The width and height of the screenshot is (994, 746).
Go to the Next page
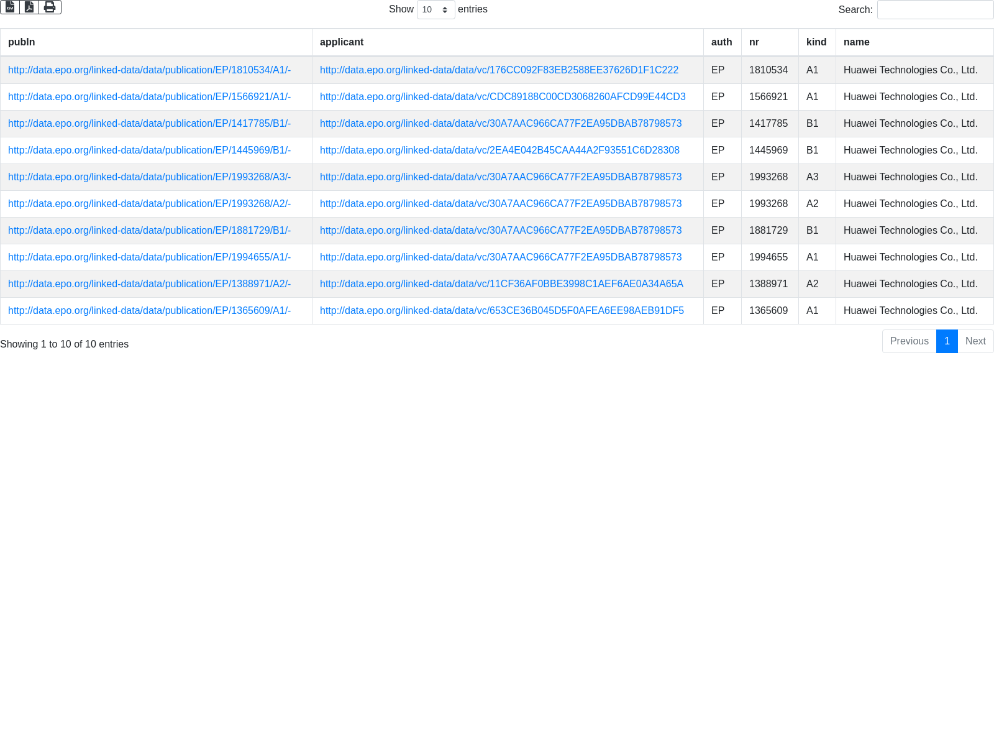pos(975,341)
